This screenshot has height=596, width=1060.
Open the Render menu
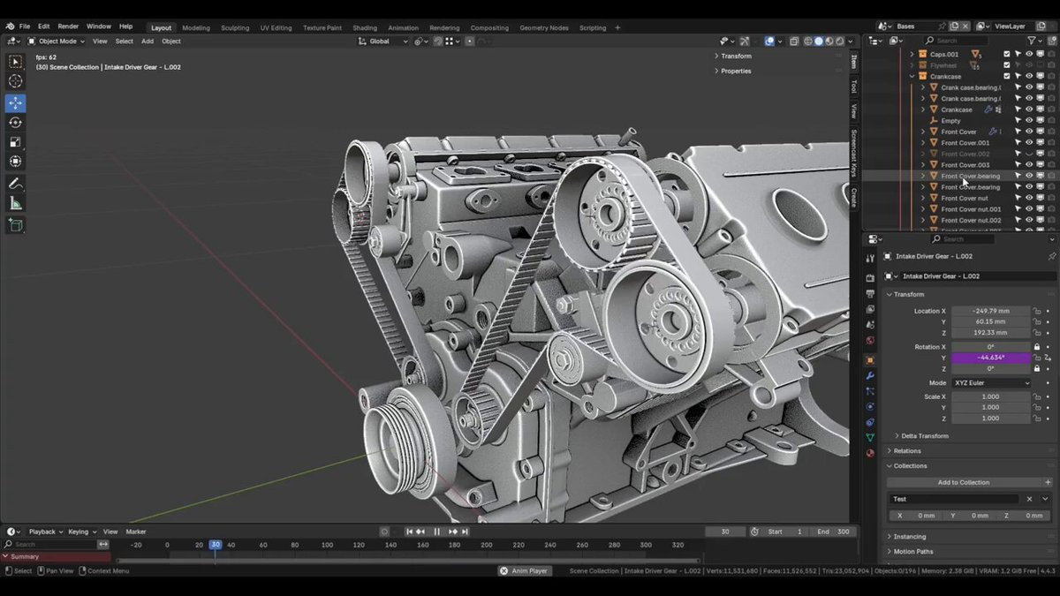point(68,26)
